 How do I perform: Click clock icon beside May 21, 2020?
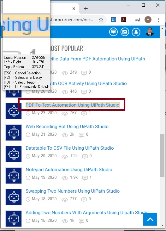pyautogui.click(x=28, y=135)
